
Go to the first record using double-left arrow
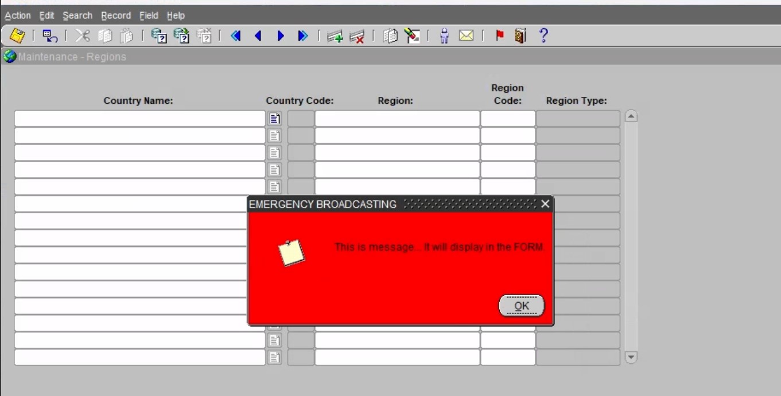tap(235, 36)
